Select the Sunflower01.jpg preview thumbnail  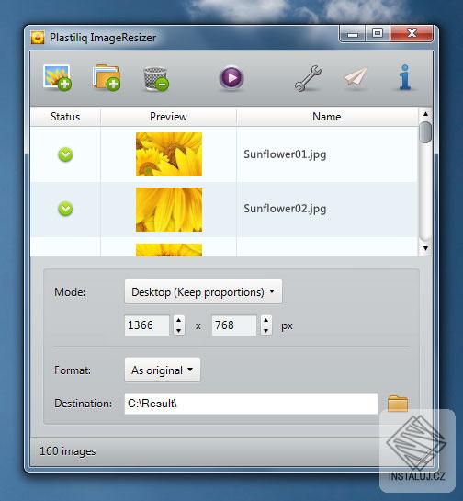click(x=169, y=154)
